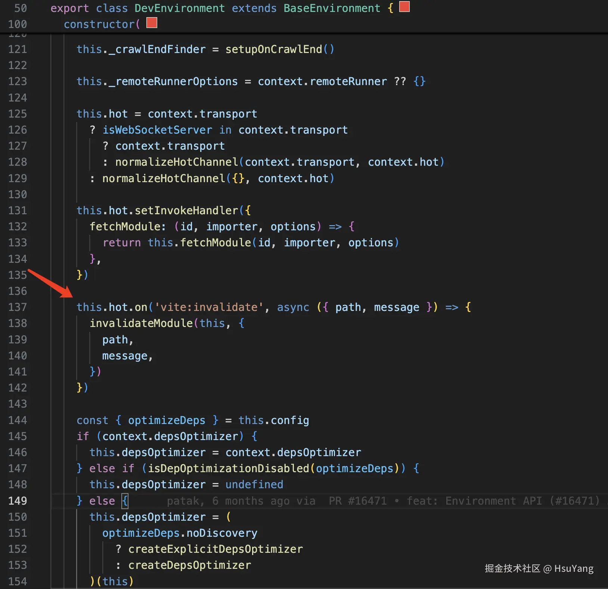Click the isDepOptimizationDisabled function call
The width and height of the screenshot is (608, 589).
click(229, 468)
